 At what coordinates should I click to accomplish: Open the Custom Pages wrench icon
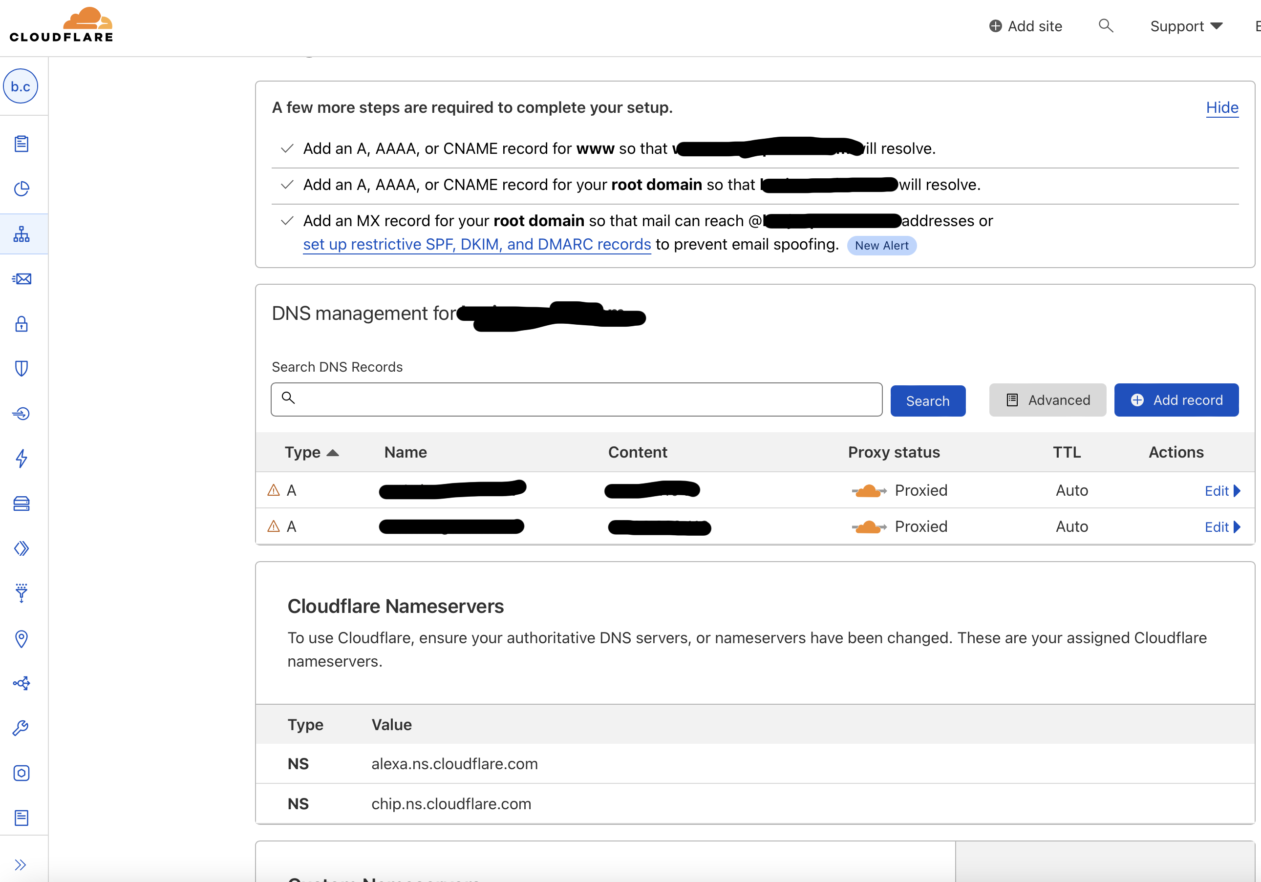[x=21, y=728]
